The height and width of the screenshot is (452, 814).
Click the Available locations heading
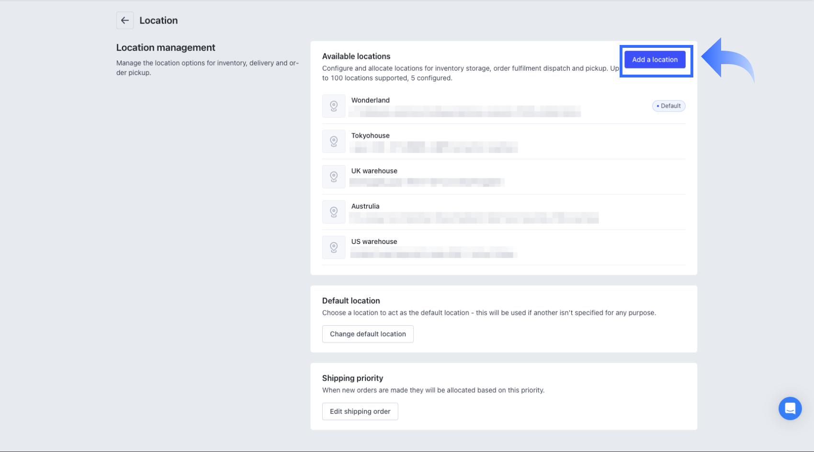pos(356,56)
